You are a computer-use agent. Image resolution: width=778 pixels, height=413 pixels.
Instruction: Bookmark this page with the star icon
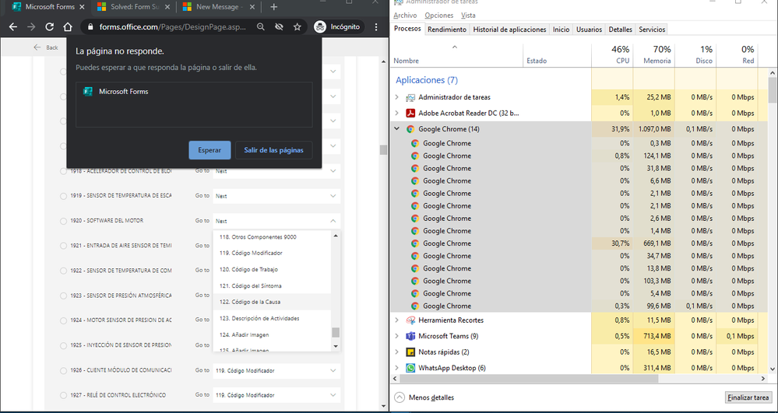(297, 26)
